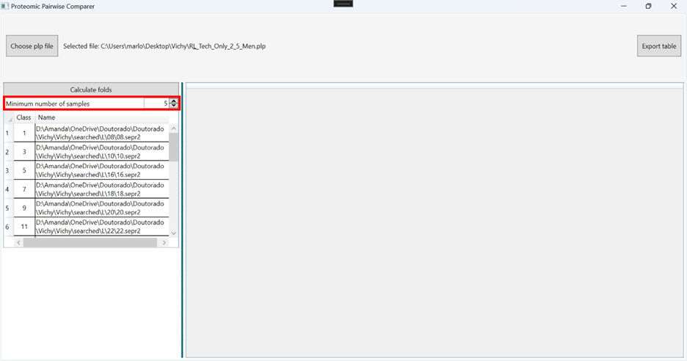The height and width of the screenshot is (361, 687).
Task: Select the 08.sepr2 file row
Action: point(101,133)
